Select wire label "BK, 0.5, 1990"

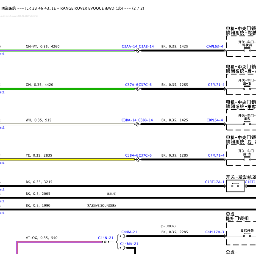pyautogui.click(x=38, y=205)
